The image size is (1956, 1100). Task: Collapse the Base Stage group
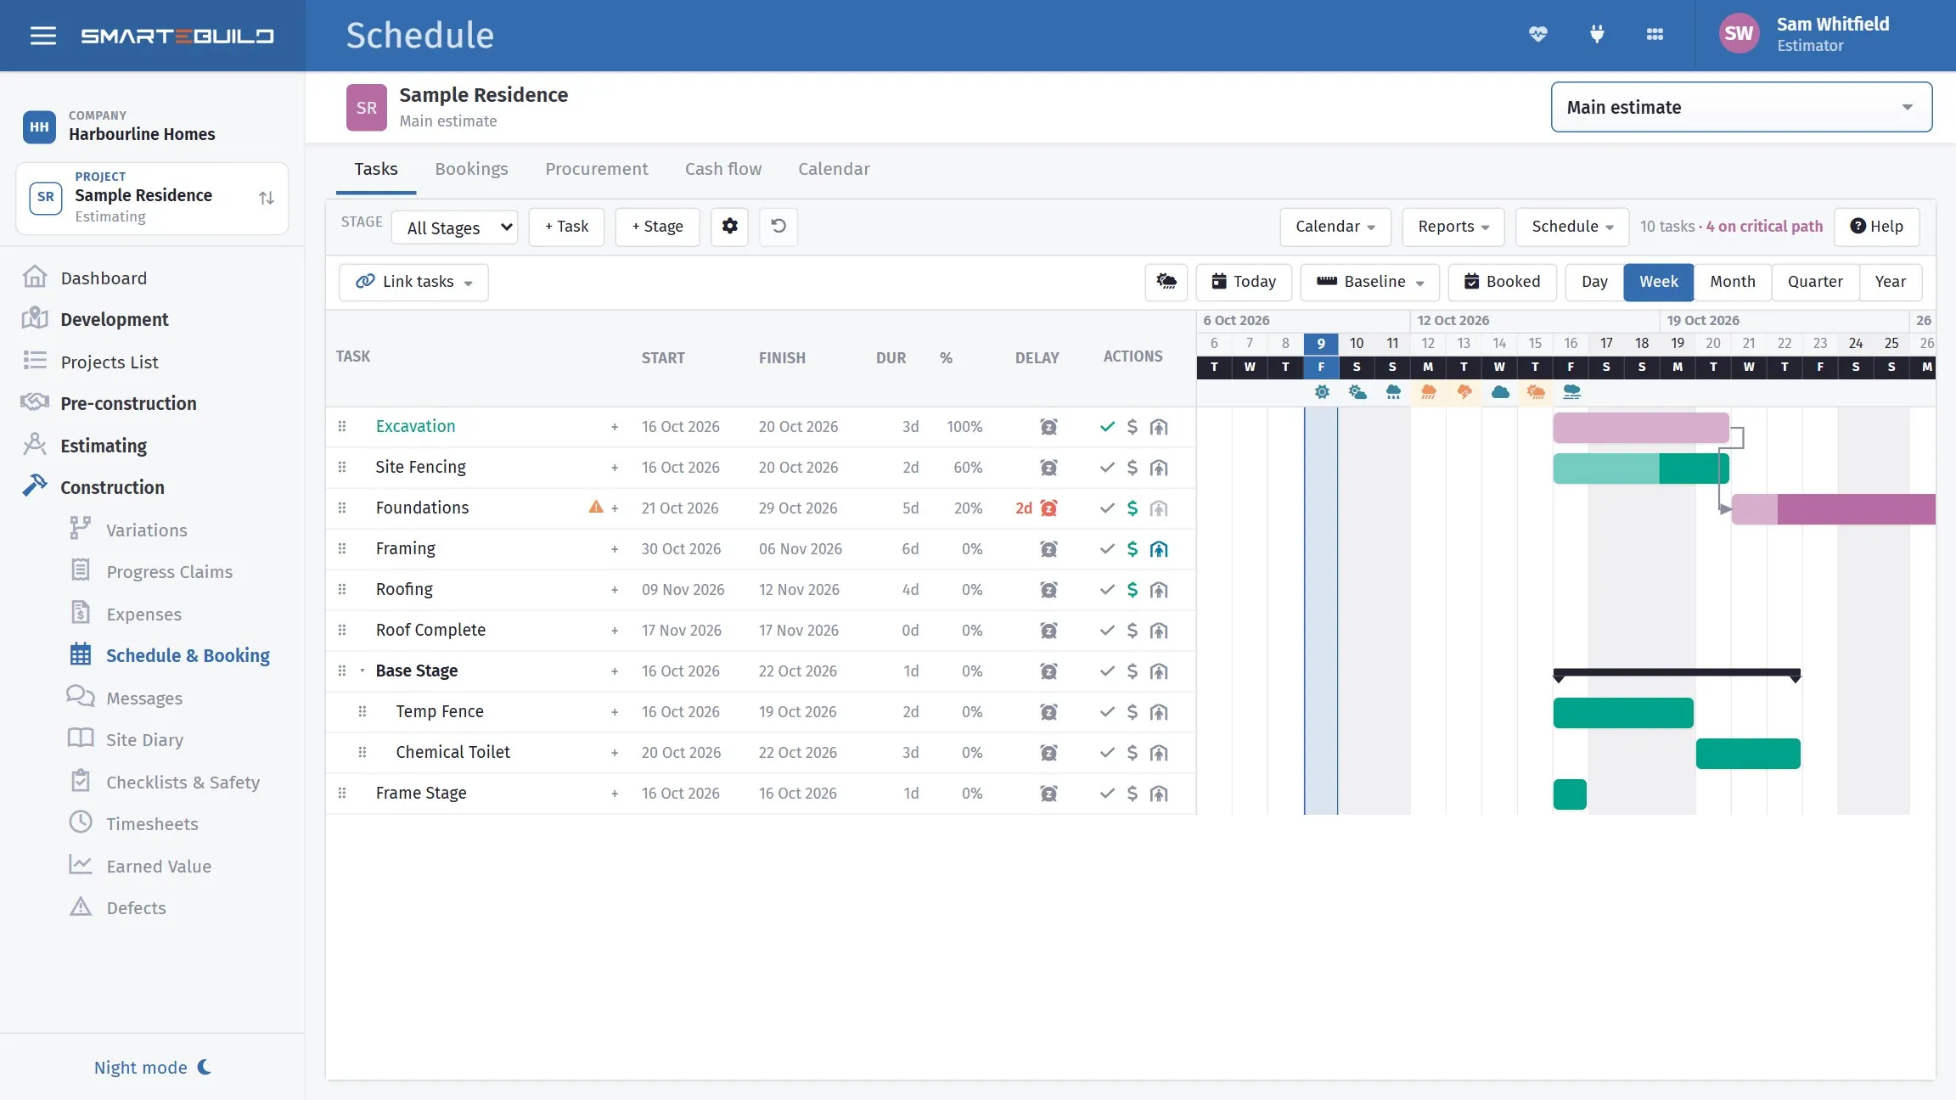[x=363, y=671]
